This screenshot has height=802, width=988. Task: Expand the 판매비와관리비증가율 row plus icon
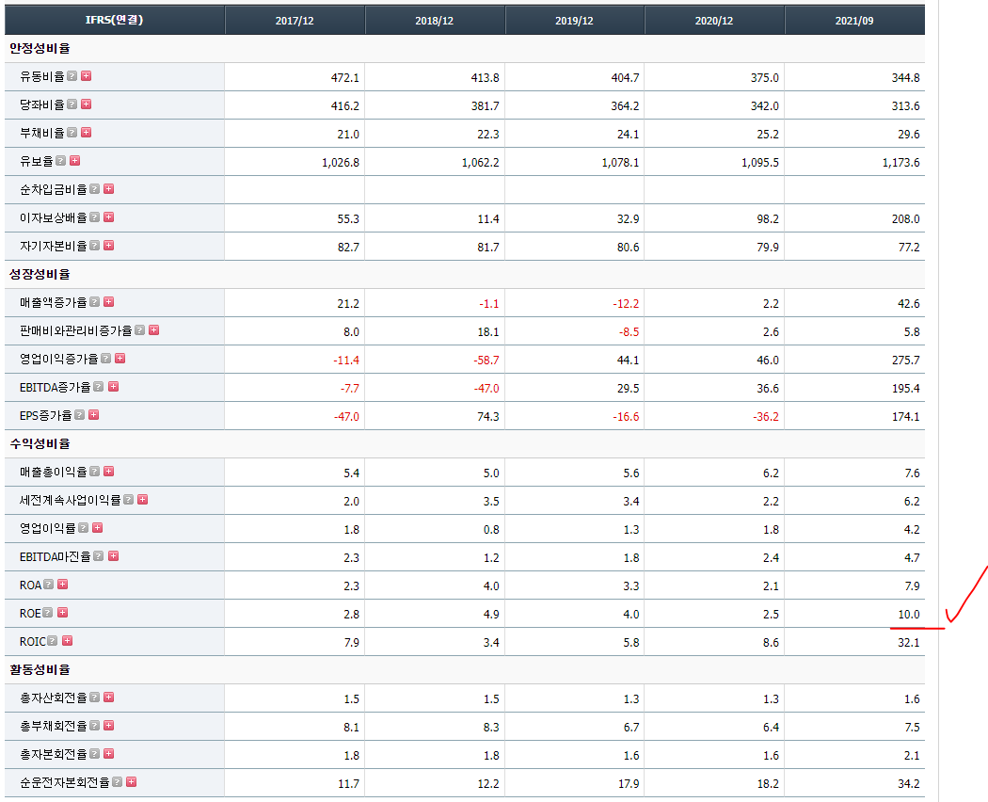click(153, 330)
